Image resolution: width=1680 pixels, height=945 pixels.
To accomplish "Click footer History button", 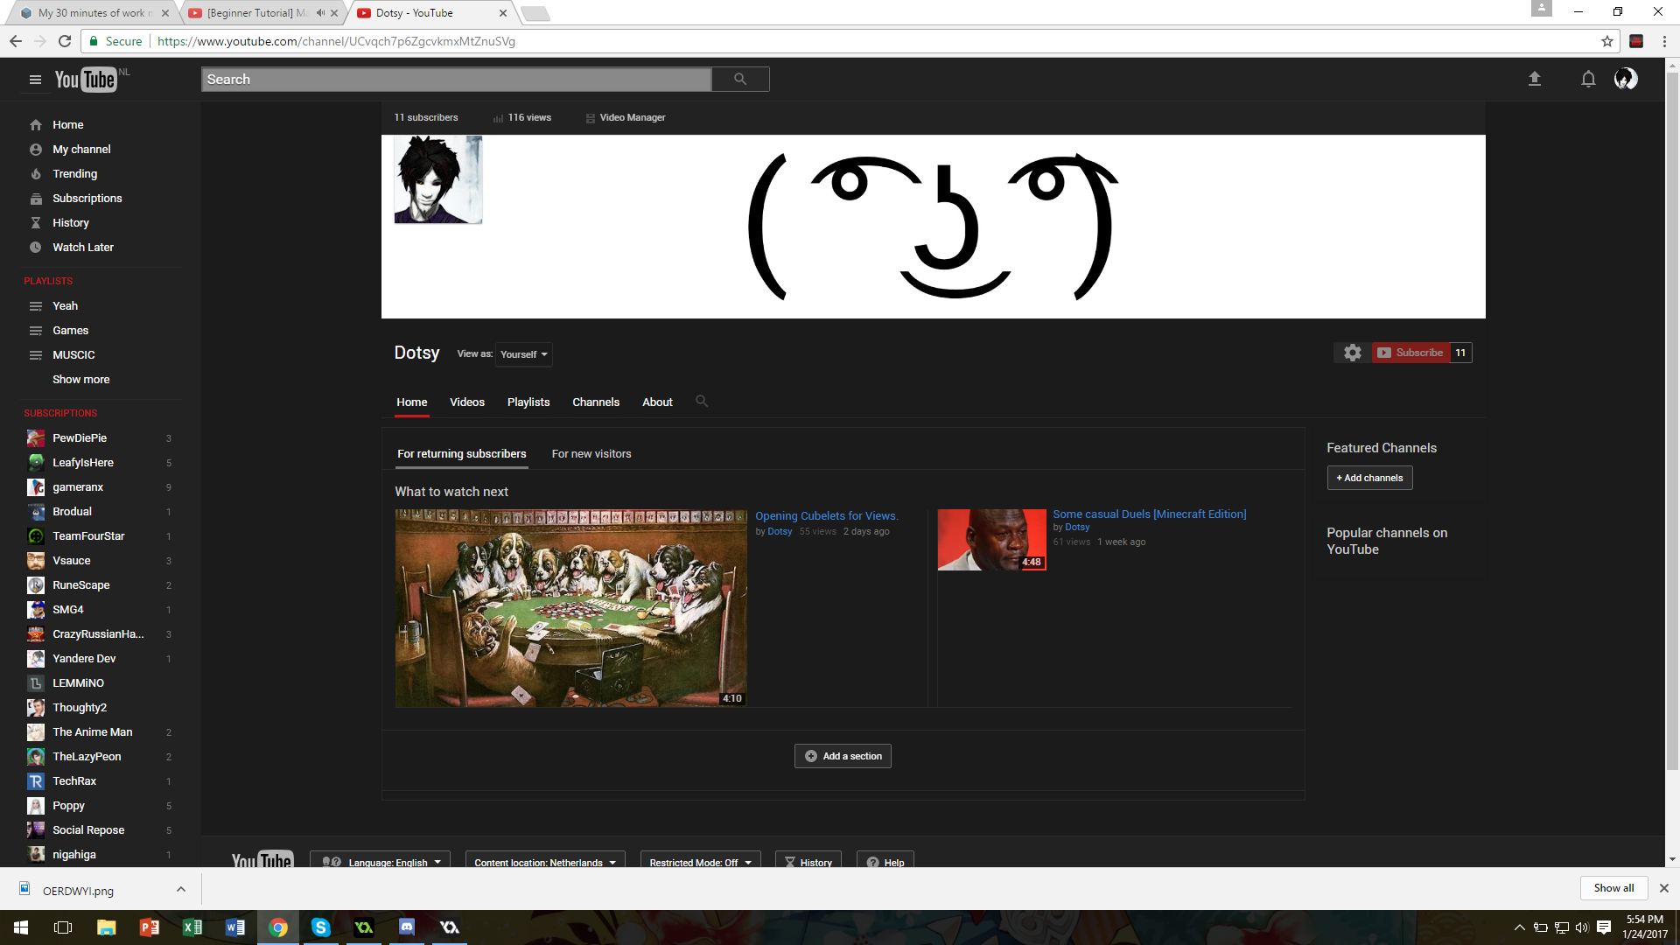I will coord(808,862).
